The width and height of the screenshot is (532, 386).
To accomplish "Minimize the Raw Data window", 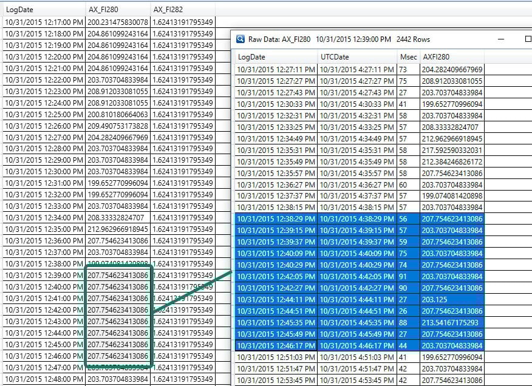I will [x=501, y=39].
